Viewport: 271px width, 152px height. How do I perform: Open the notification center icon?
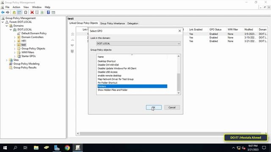pos(264,148)
